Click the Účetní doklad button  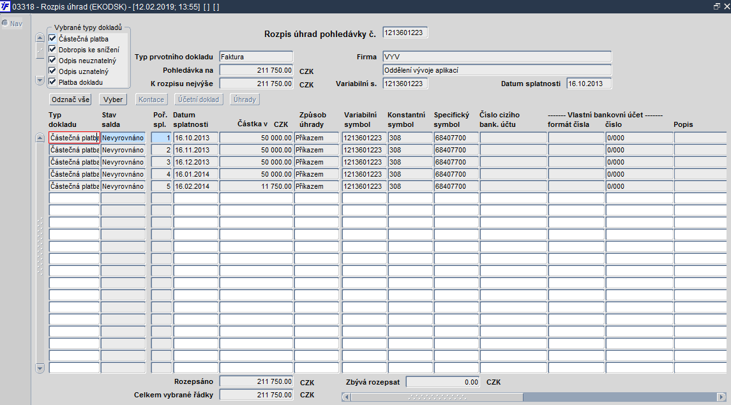(199, 99)
